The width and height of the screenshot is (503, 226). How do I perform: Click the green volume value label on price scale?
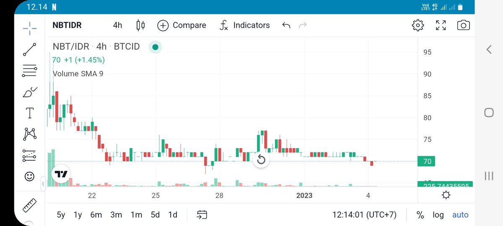445,184
